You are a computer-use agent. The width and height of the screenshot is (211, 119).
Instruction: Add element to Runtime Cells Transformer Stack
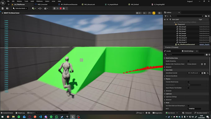tap(202, 64)
